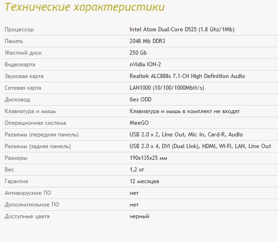278x242 pixels.
Task: Select the label 'Операционная система'
Action: point(35,123)
